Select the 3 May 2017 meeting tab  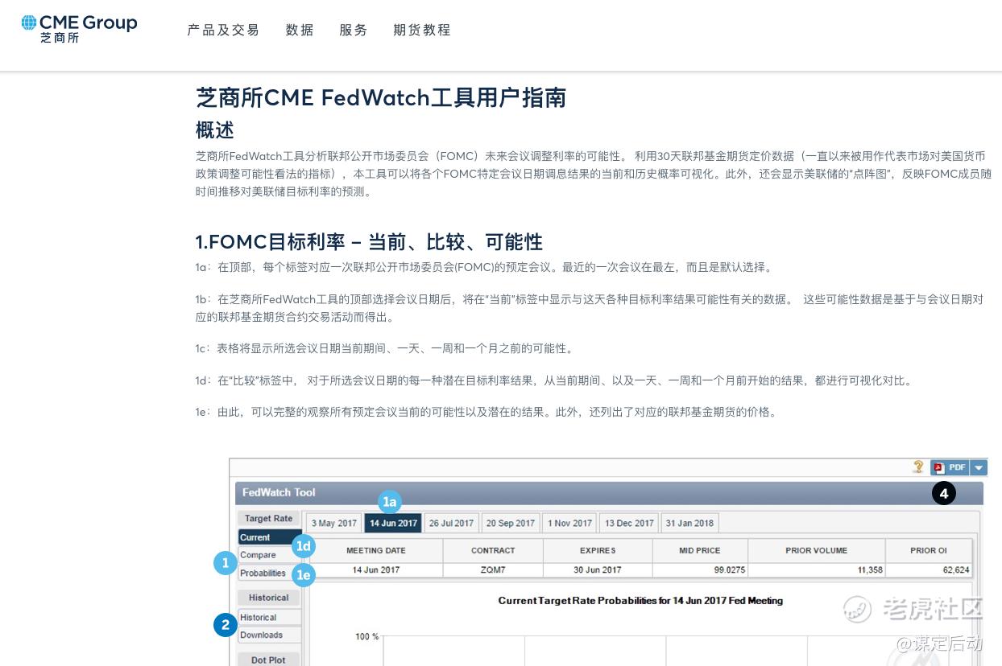(333, 523)
